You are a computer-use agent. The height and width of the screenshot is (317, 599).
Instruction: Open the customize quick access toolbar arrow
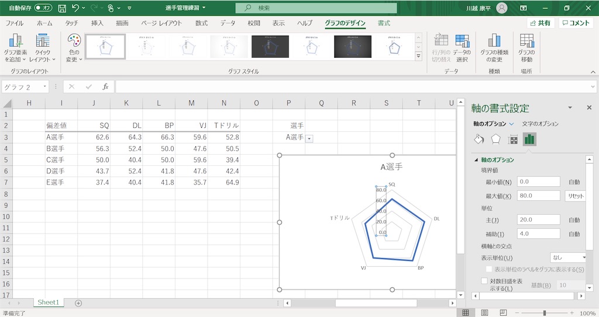(x=129, y=8)
